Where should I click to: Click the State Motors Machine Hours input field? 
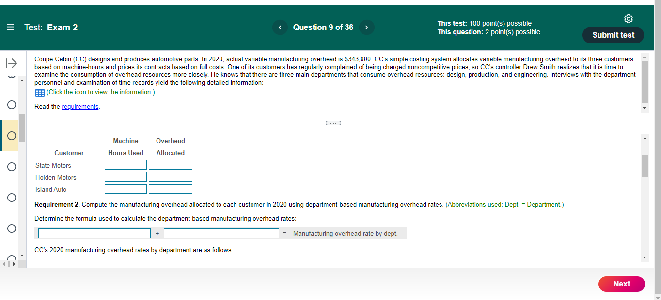coord(126,164)
